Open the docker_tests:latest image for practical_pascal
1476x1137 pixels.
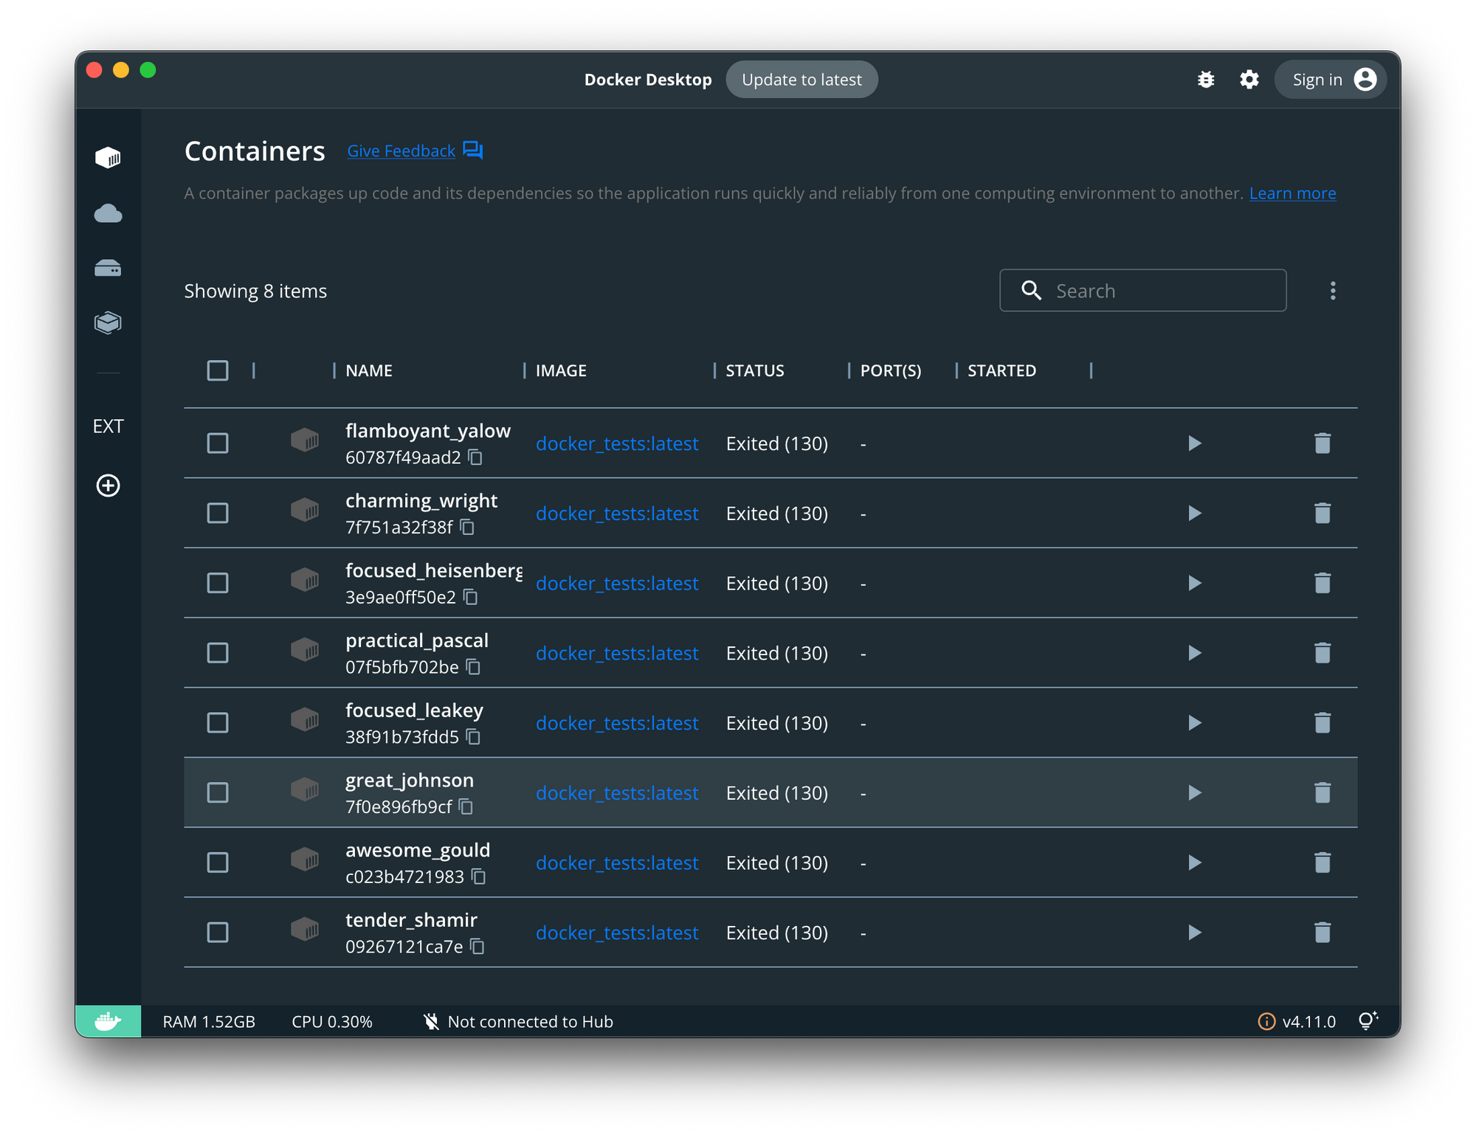pyautogui.click(x=616, y=654)
